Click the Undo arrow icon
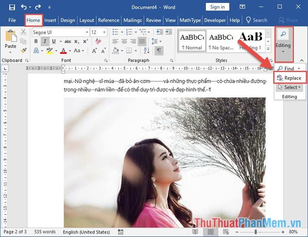Screen dimensions: 308x237 click(x=24, y=7)
